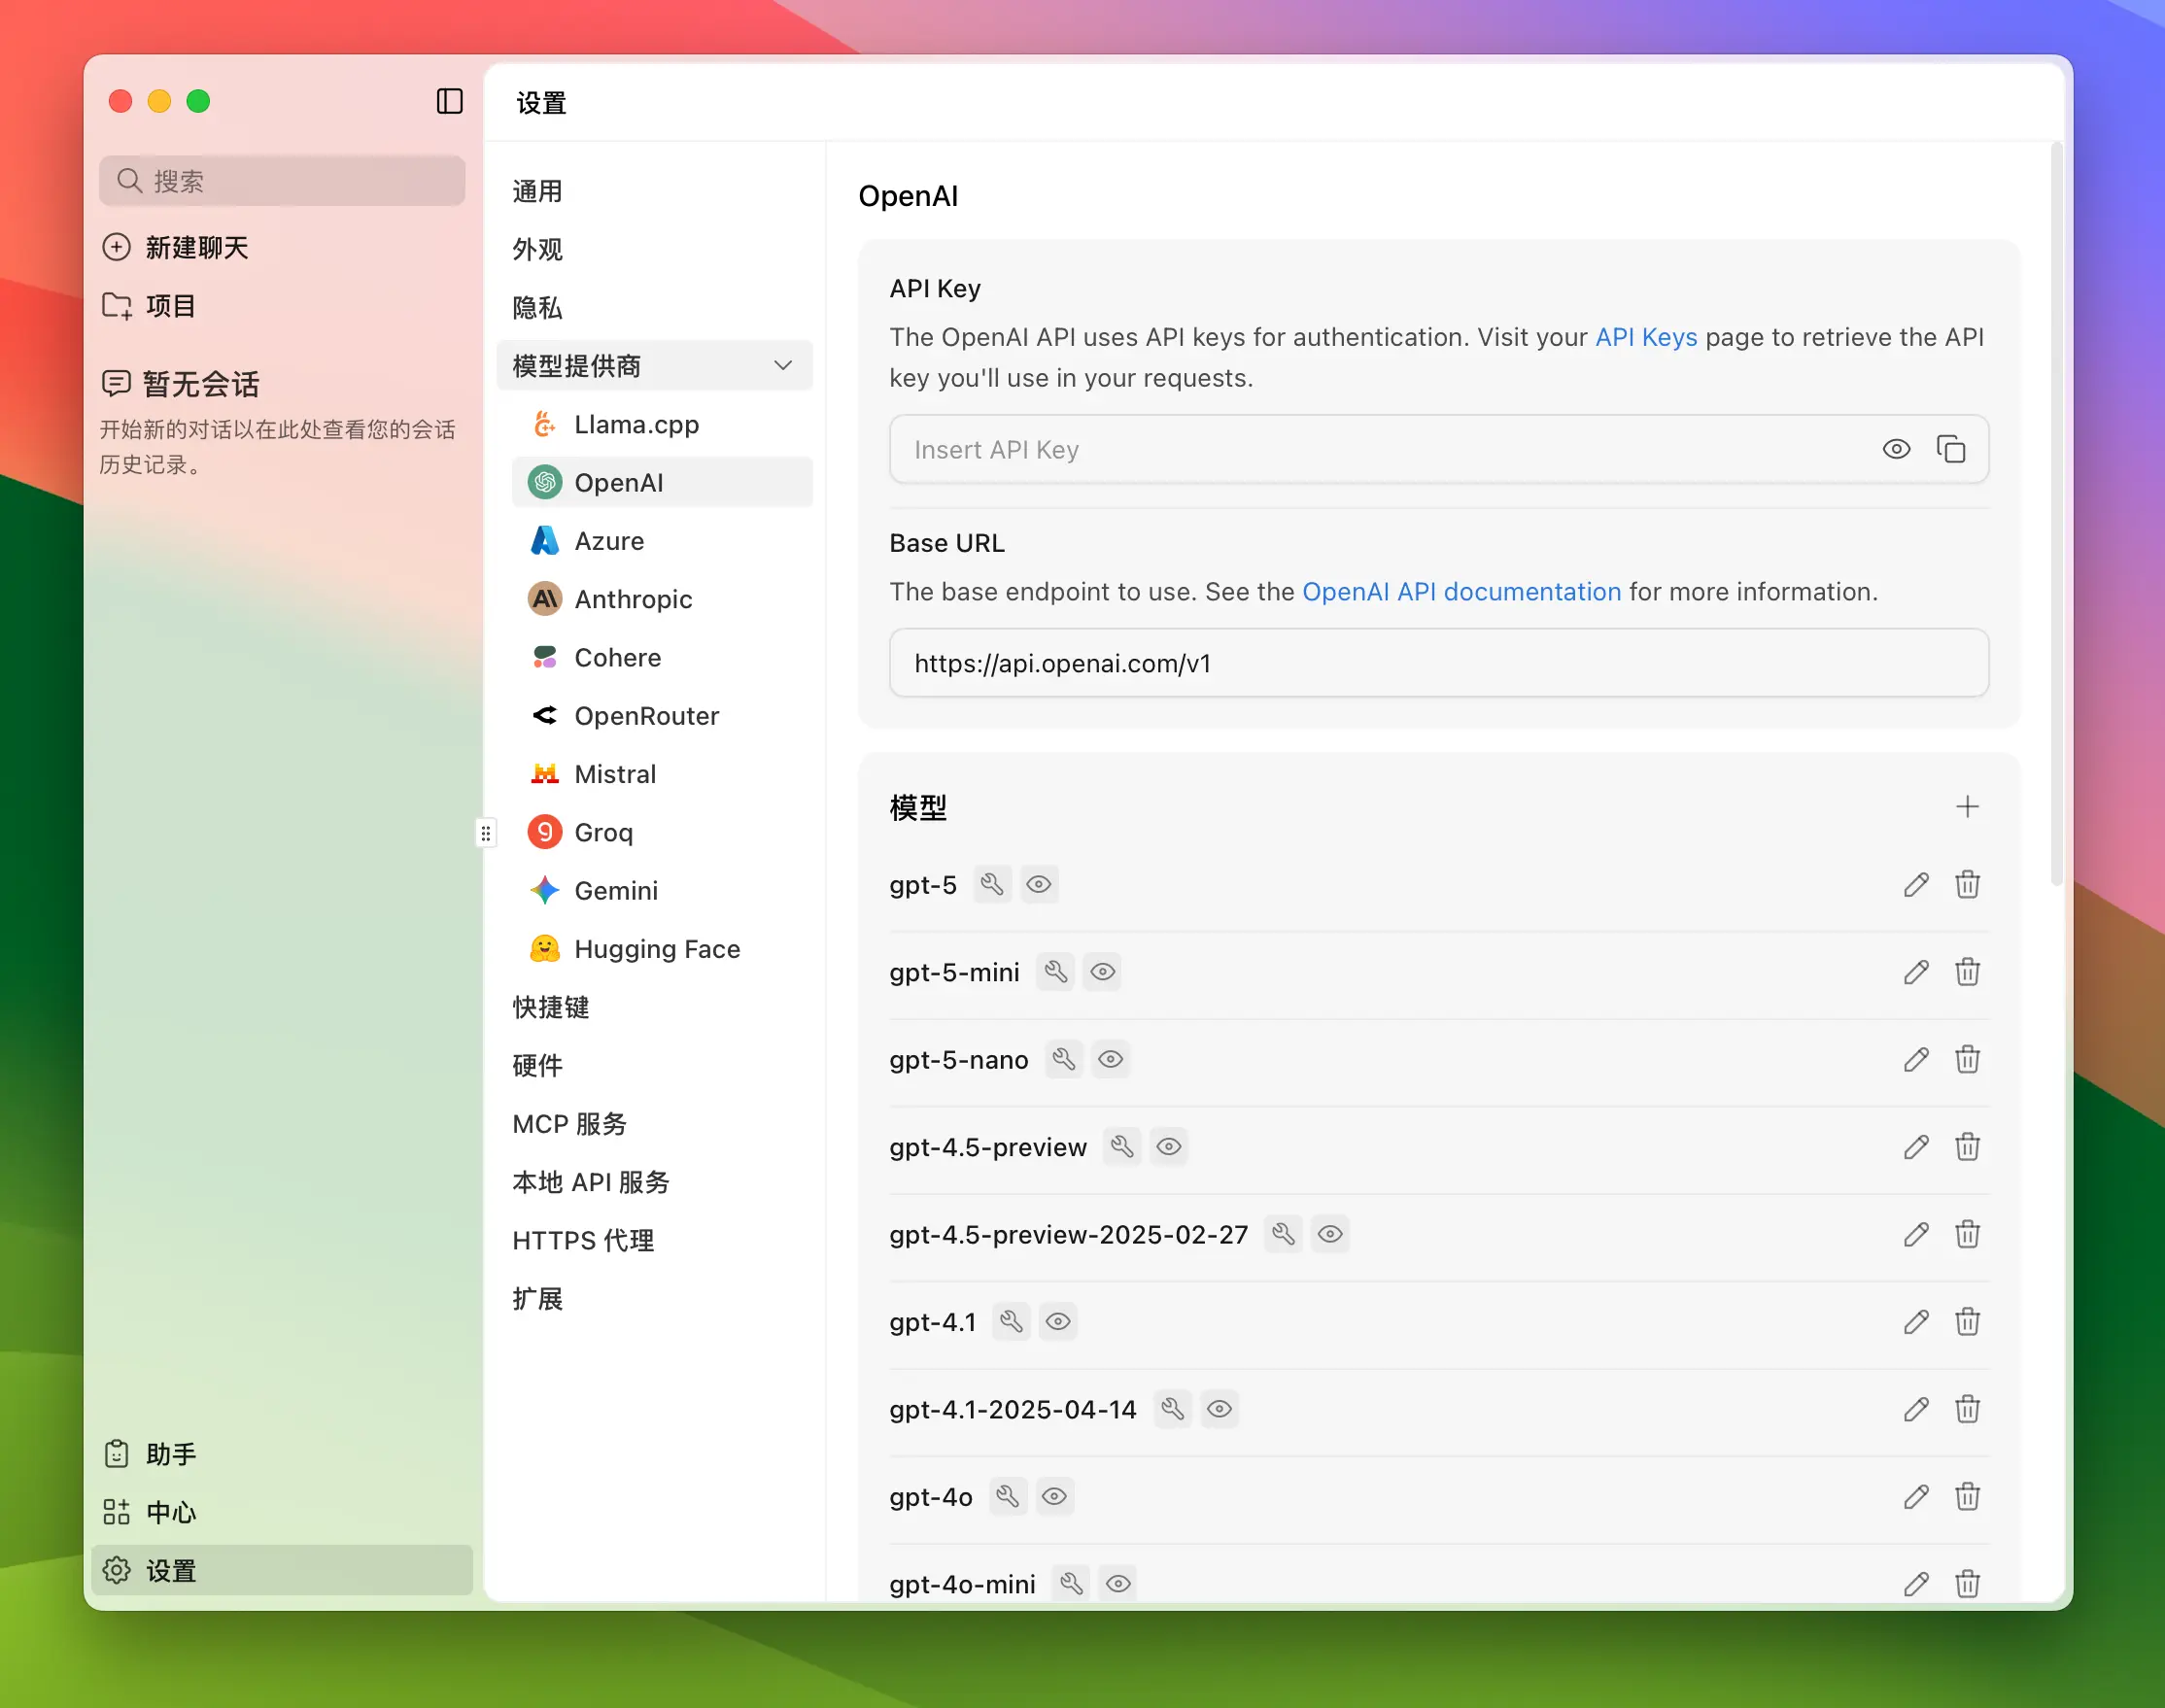Open the API Keys link
This screenshot has width=2165, height=1708.
coord(1645,337)
